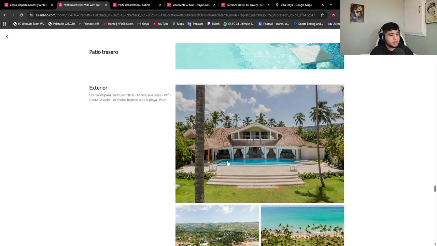
Task: Switch to Villa Playa Google Maps tab
Action: [x=299, y=5]
